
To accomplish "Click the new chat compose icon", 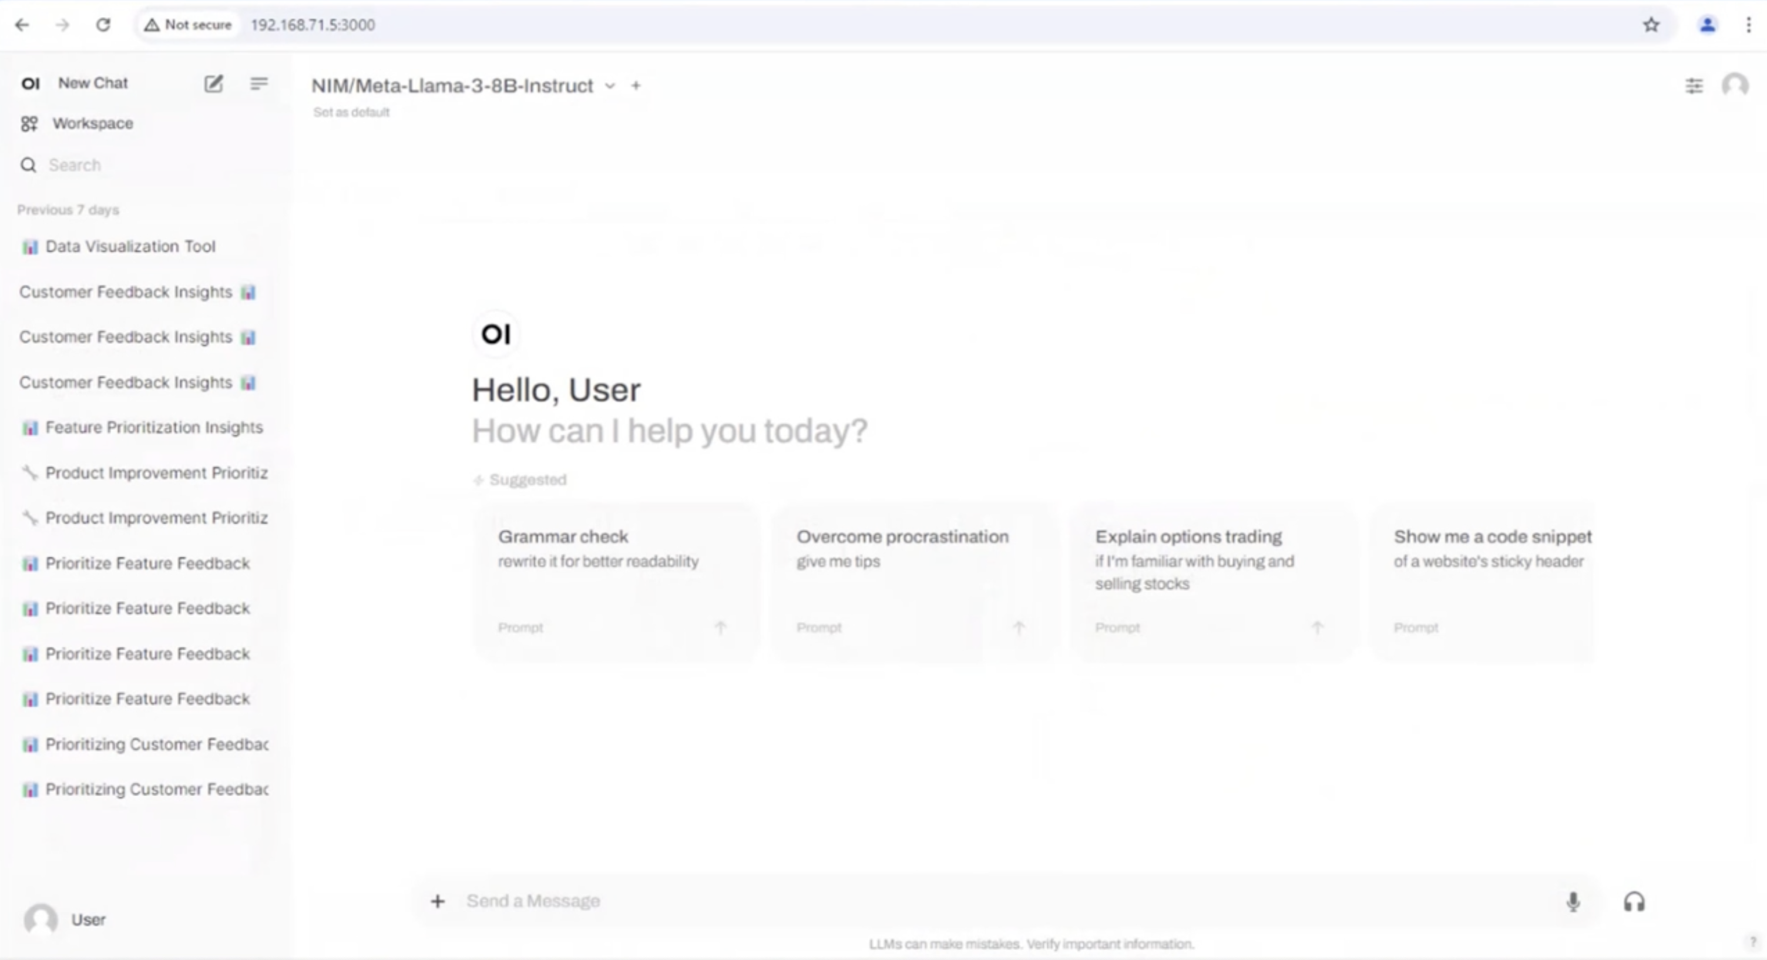I will click(x=213, y=83).
